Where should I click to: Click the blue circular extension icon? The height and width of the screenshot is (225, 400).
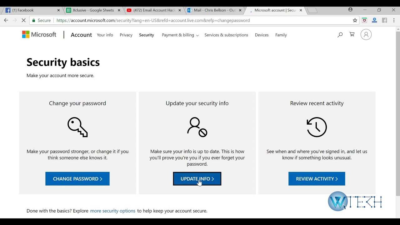tap(374, 20)
